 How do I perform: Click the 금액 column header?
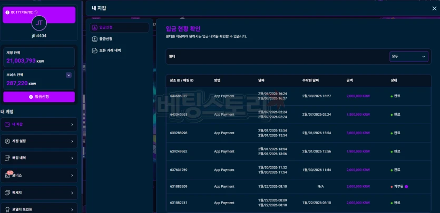[x=350, y=80]
